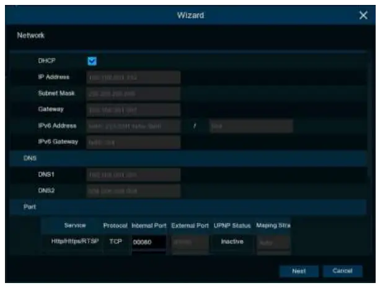The height and width of the screenshot is (288, 380).
Task: Uncheck the DHCP checkbox
Action: click(x=92, y=61)
